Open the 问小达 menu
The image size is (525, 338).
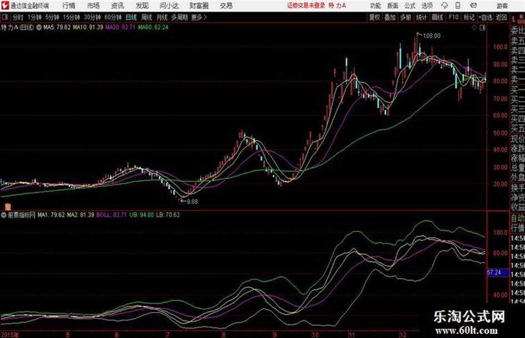169,6
